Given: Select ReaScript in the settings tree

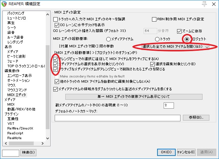Looking at the screenshot, I should (x=15, y=133).
